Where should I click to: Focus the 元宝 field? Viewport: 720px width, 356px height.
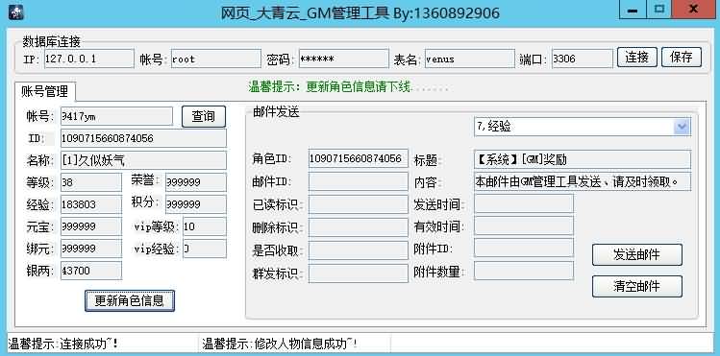tap(91, 226)
